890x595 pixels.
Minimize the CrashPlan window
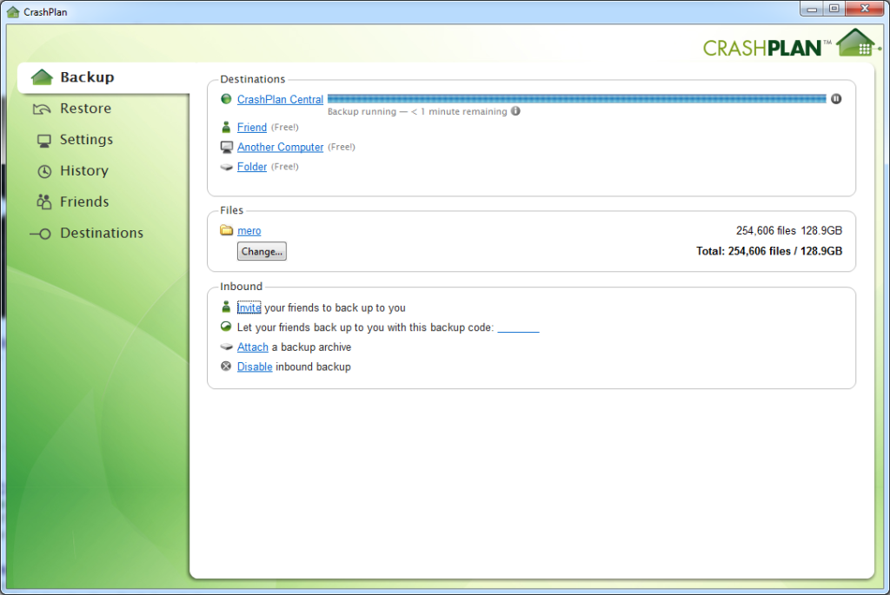[812, 9]
